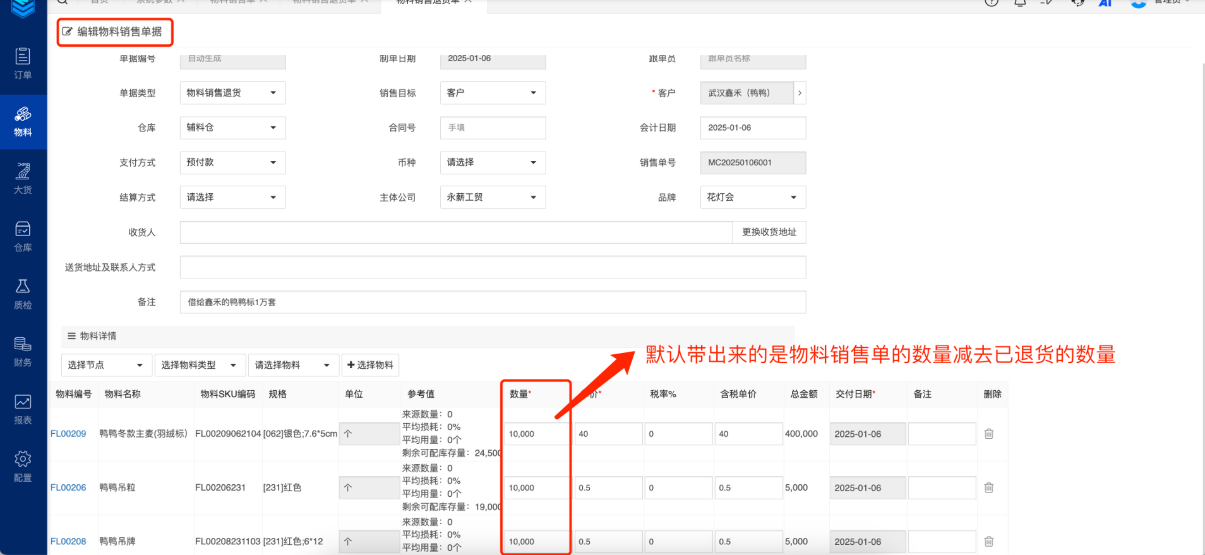Open material link FL00209

[x=68, y=434]
